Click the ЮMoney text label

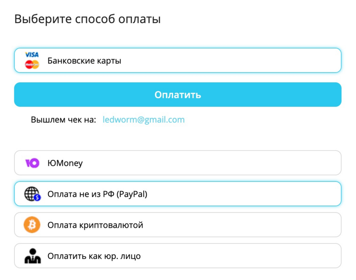tap(65, 163)
